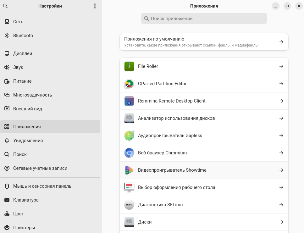This screenshot has height=233, width=304.
Task: Select Bluetooth settings section
Action: (x=50, y=36)
